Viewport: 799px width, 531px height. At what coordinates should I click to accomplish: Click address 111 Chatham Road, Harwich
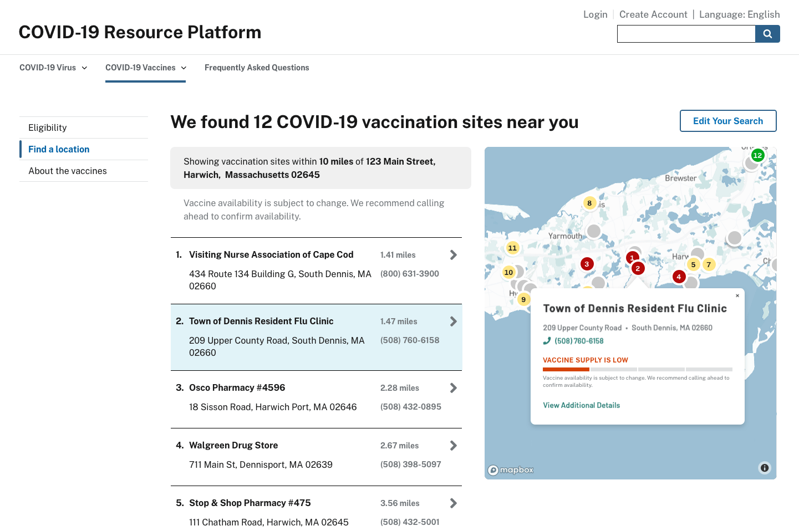[269, 522]
